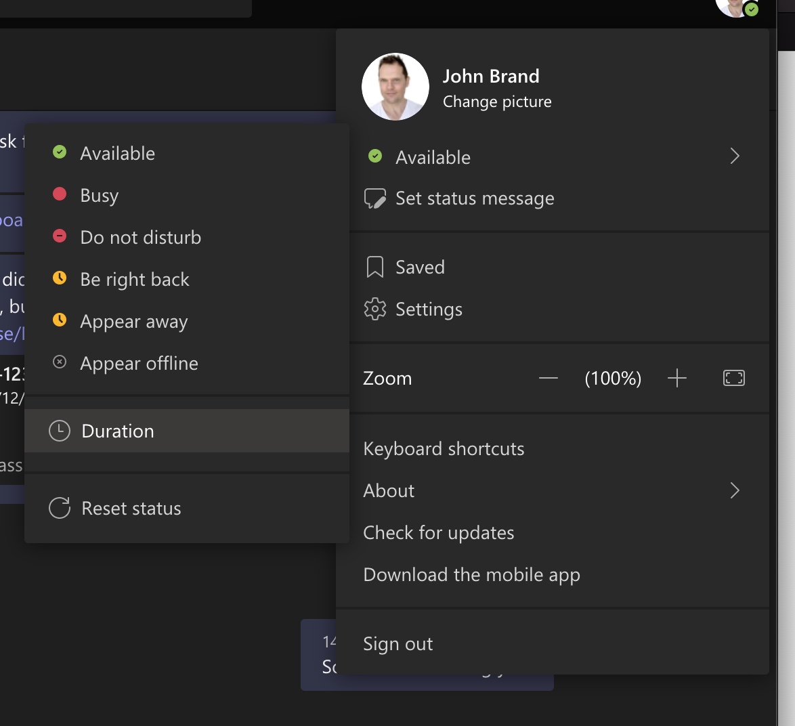Click the Appear away clock icon
This screenshot has width=795, height=726.
(x=60, y=320)
